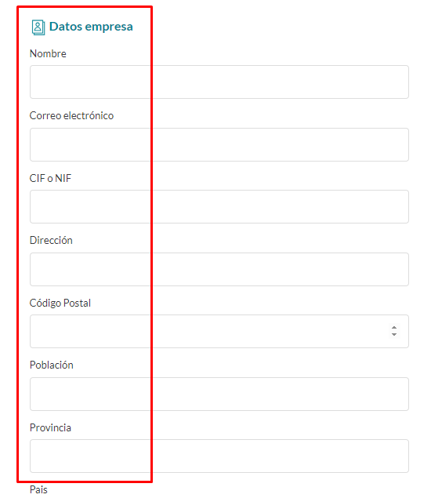Viewport: 431px width, 498px height.
Task: Click the Pais label at bottom
Action: [x=38, y=489]
